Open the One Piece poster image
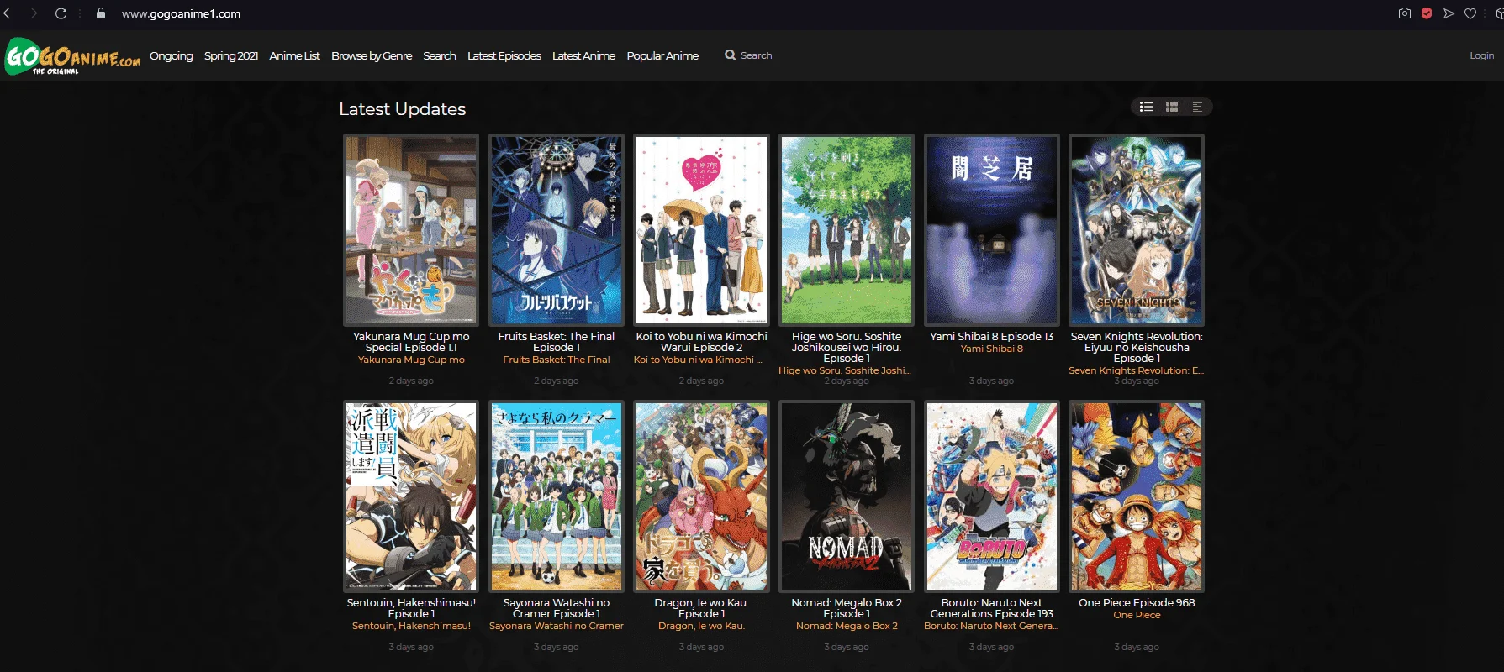The height and width of the screenshot is (672, 1504). (x=1137, y=496)
